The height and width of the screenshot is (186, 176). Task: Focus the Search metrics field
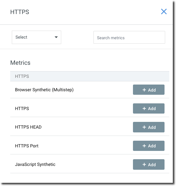[129, 37]
